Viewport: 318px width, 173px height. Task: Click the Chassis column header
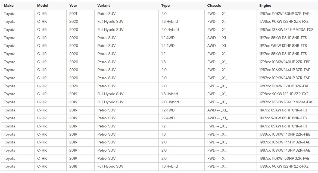214,6
